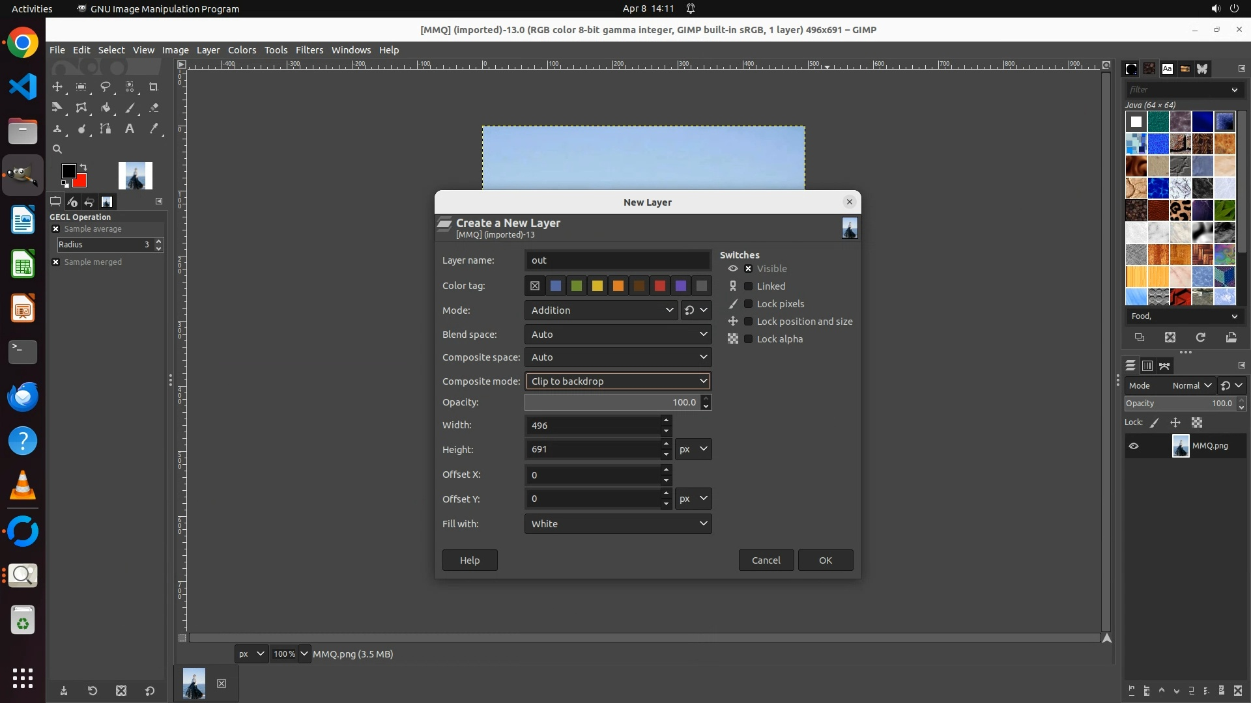Screen dimensions: 1251x703
Task: Choose the red color tag swatch
Action: [660, 286]
